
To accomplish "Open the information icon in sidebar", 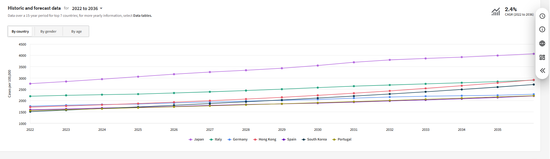I will 542,29.
